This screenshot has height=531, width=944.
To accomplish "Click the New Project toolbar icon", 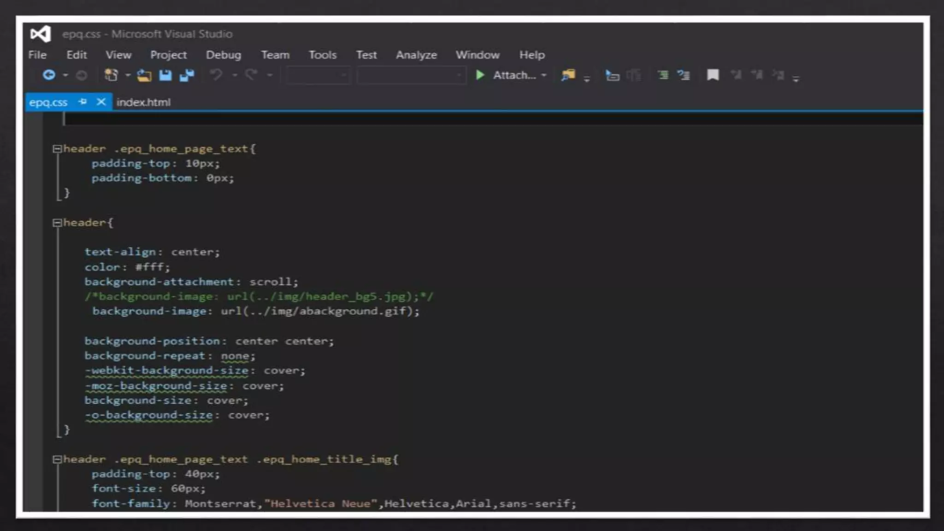I will click(111, 75).
